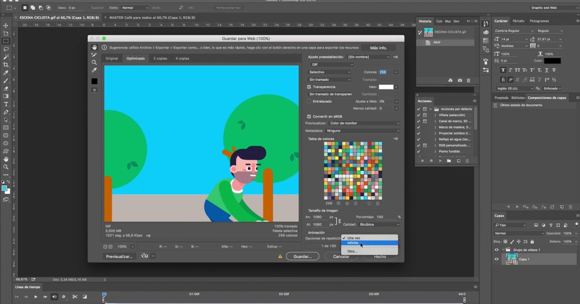
Task: Select the Move tool in the toolbar
Action: (6, 25)
